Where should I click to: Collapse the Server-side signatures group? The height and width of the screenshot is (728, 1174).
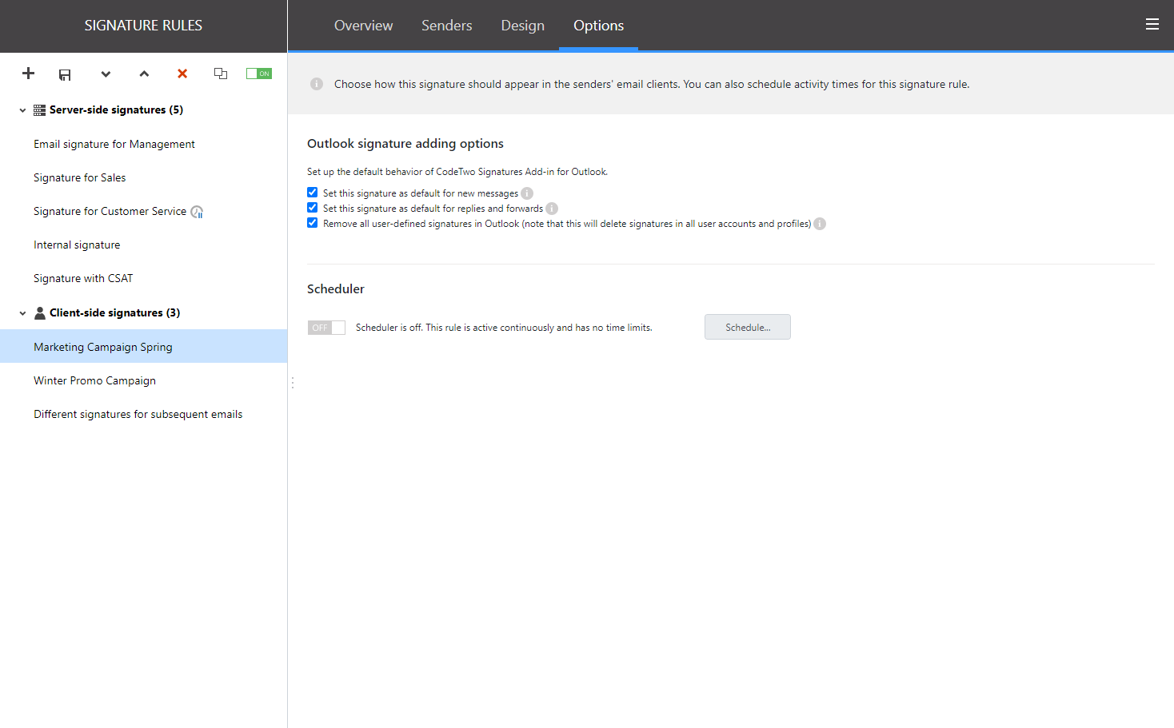tap(22, 109)
